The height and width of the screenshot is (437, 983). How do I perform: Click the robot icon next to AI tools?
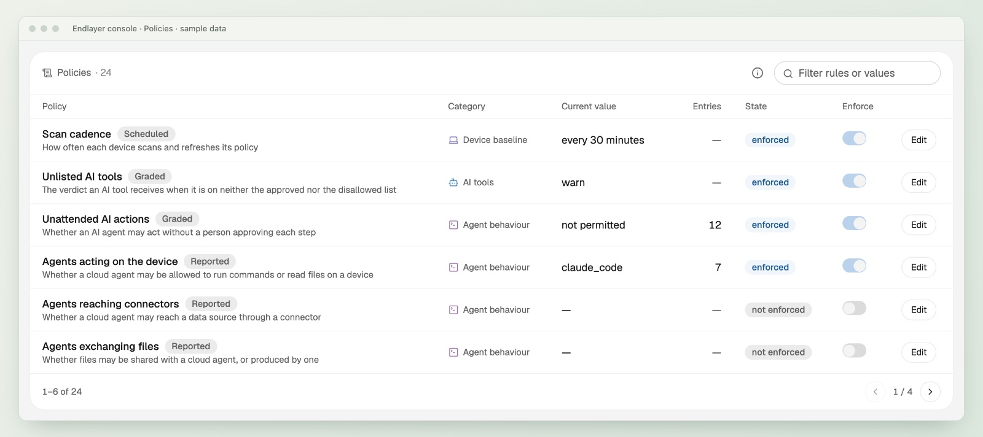tap(453, 182)
